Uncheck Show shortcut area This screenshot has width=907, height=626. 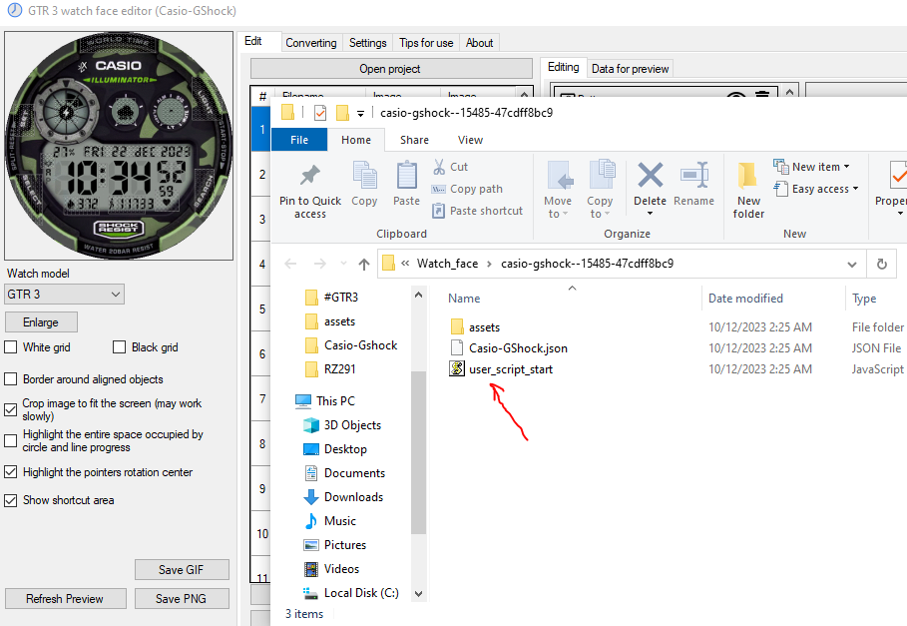click(x=10, y=500)
